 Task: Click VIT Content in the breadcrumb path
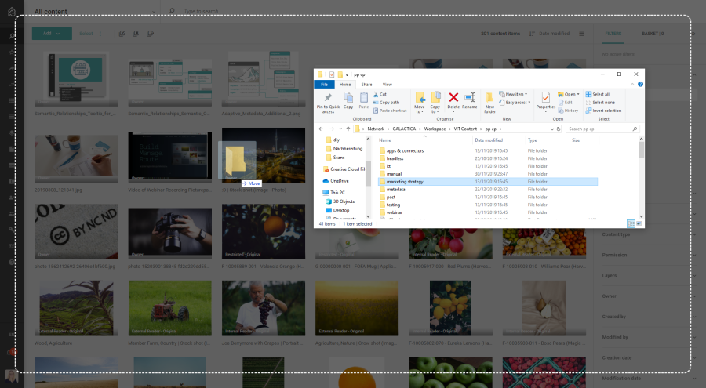point(465,129)
